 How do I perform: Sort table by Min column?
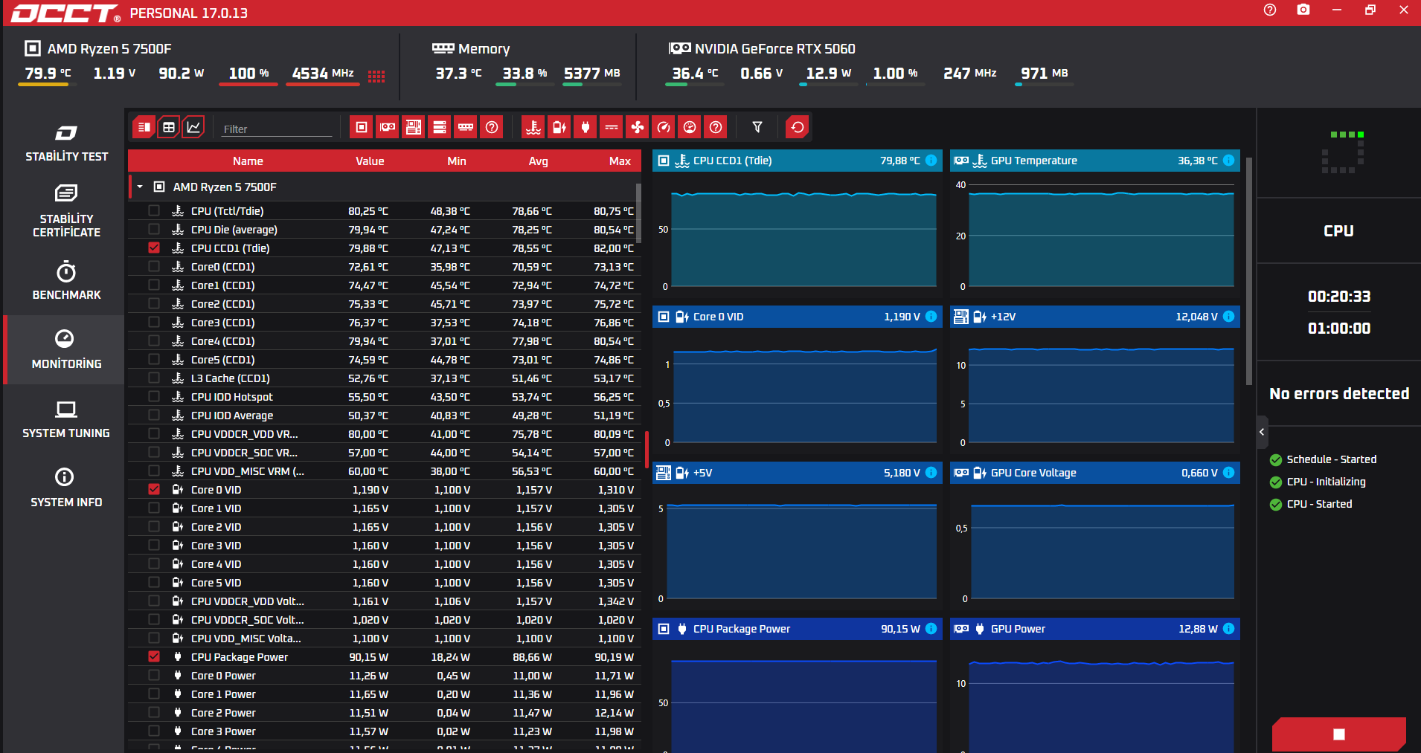(x=457, y=161)
